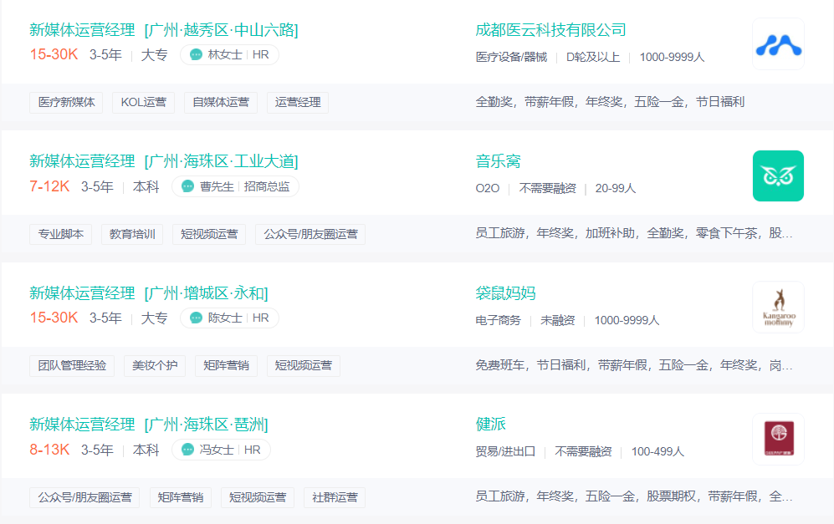The height and width of the screenshot is (524, 834).
Task: Start a chat with 冯女士 HR
Action: 187,450
